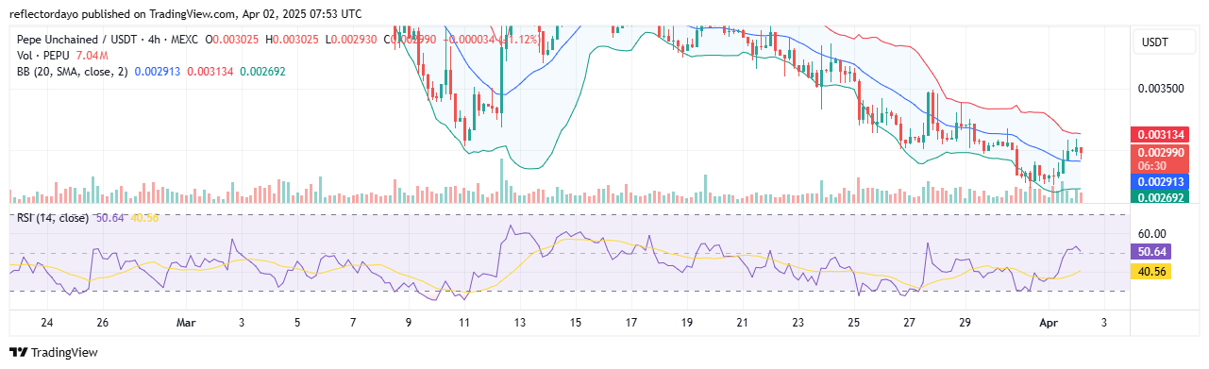The height and width of the screenshot is (369, 1209).
Task: Click the 26 date label on time axis
Action: [x=104, y=323]
